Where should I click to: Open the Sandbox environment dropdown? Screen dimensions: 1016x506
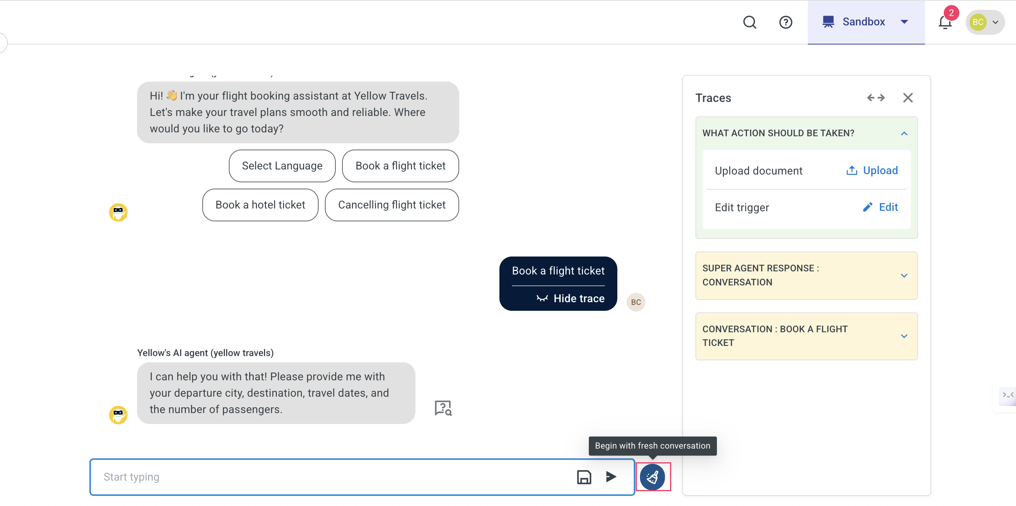point(866,22)
